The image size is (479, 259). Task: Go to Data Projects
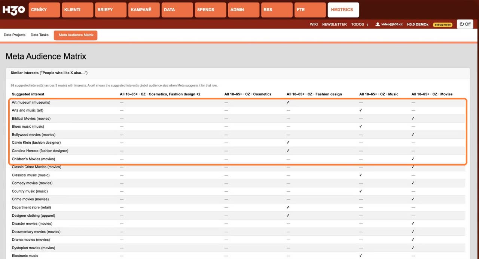[x=15, y=35]
